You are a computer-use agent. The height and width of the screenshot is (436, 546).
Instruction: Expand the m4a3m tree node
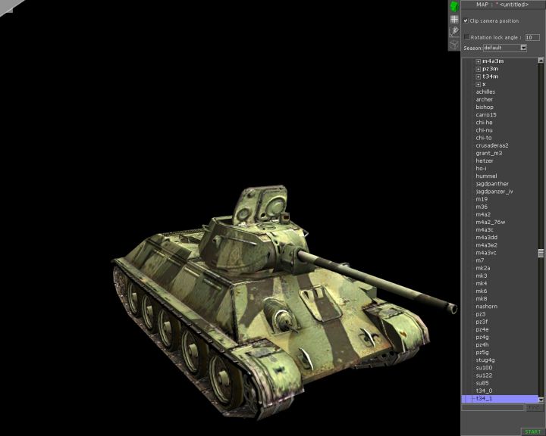(479, 61)
